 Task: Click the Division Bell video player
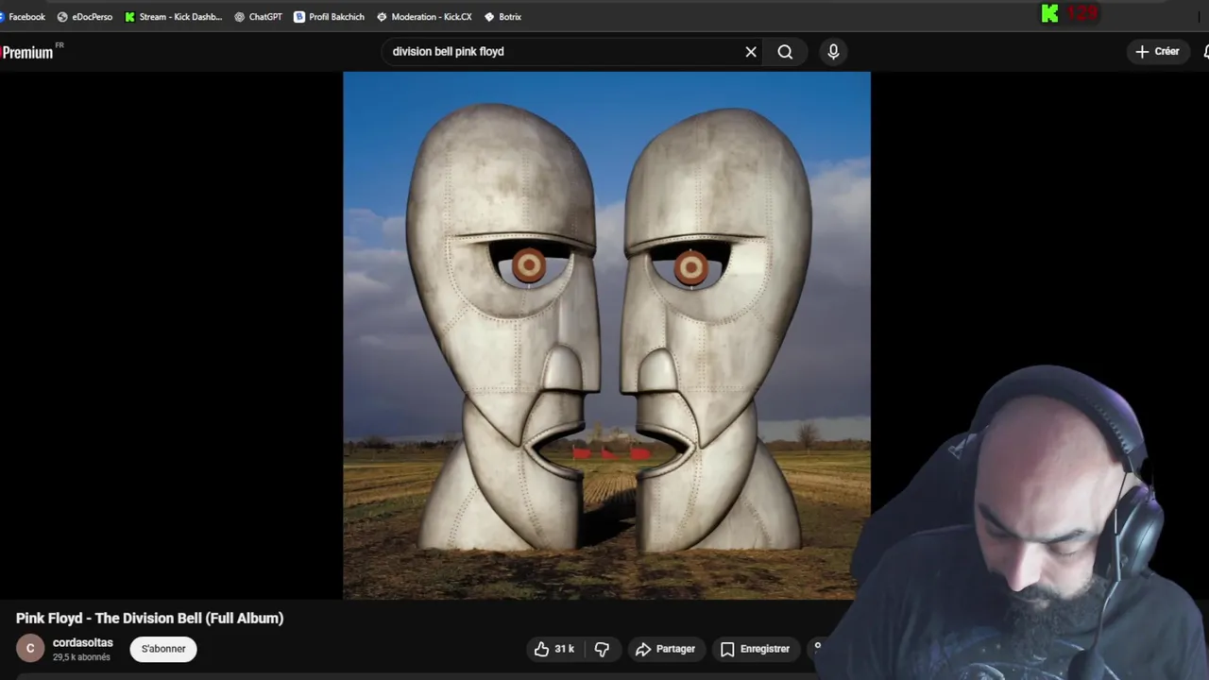pos(606,335)
